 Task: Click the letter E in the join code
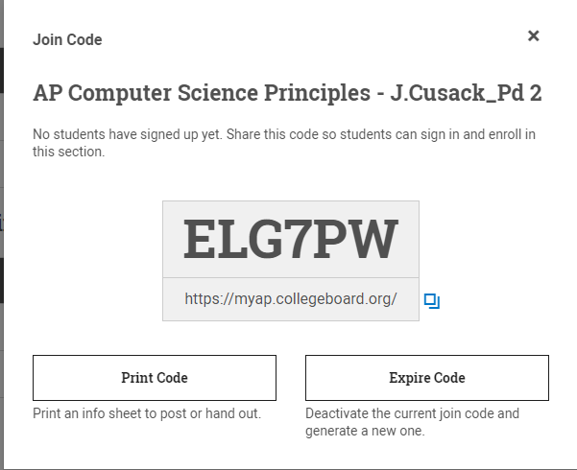coord(200,239)
